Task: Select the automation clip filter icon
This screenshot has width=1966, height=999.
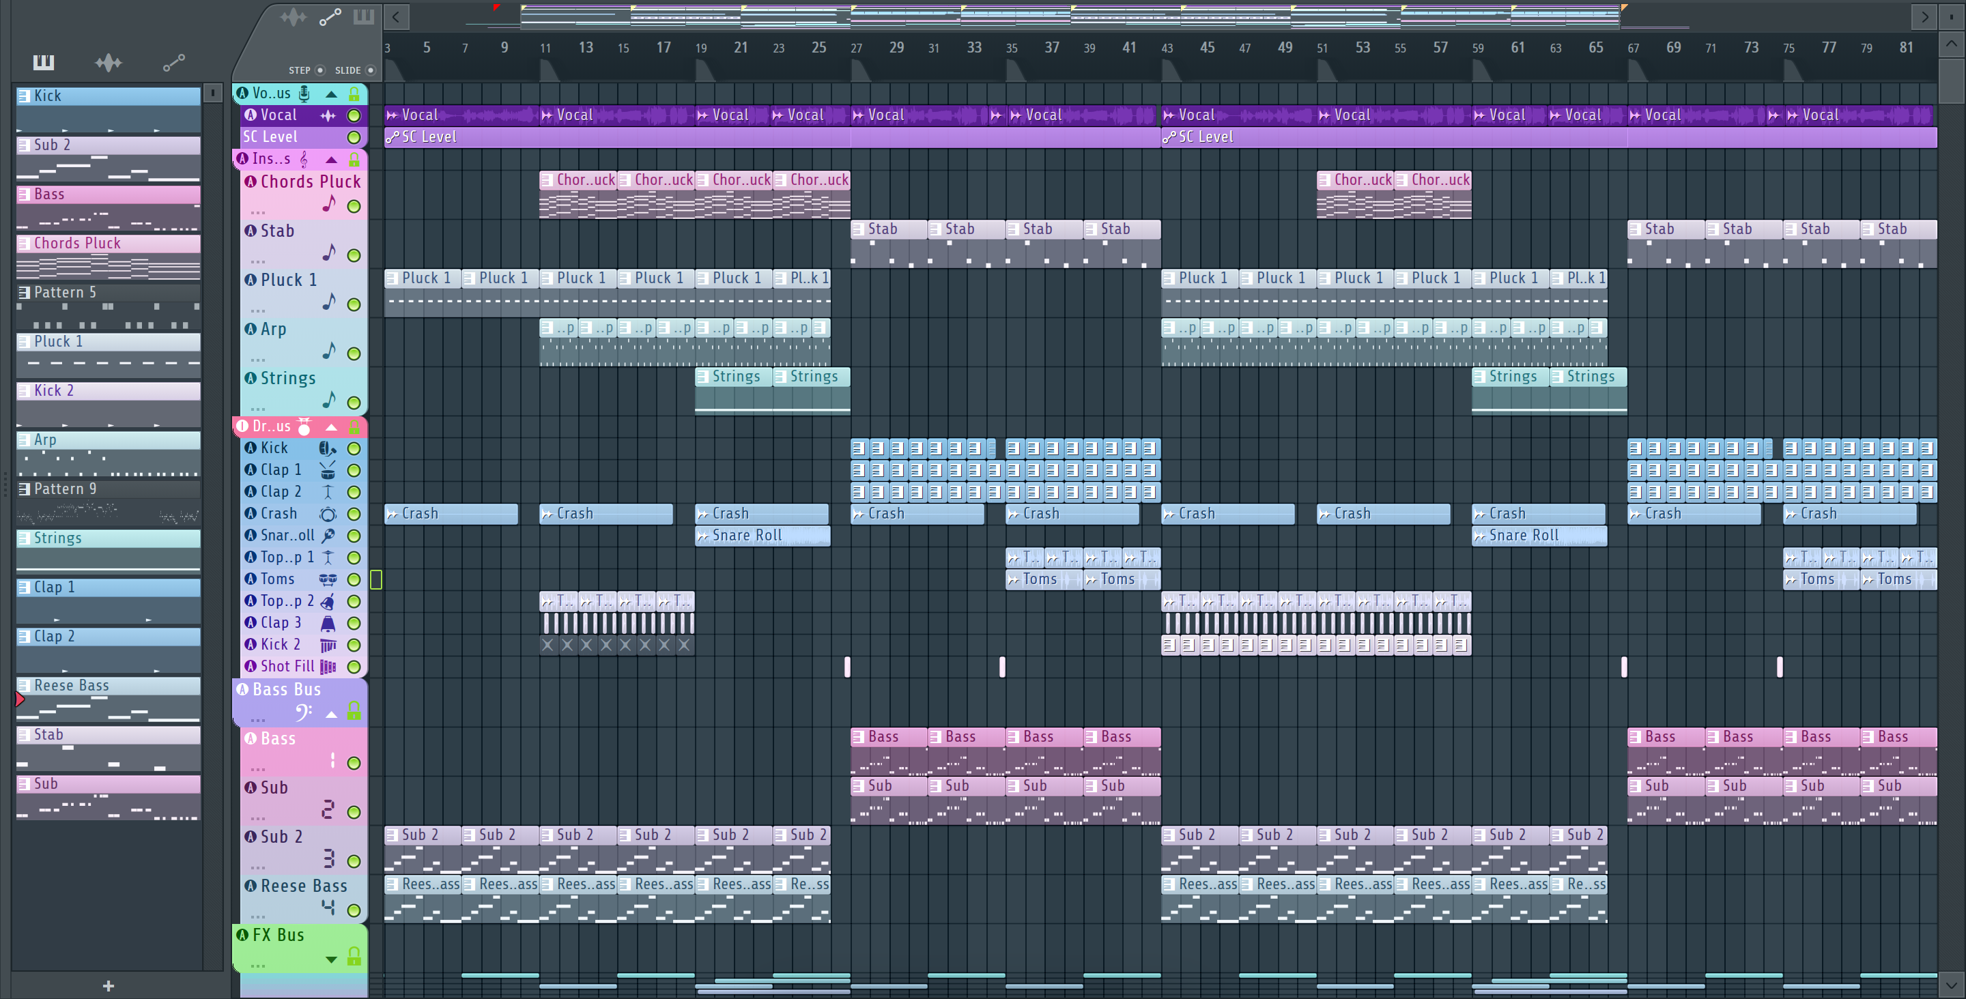Action: 173,63
